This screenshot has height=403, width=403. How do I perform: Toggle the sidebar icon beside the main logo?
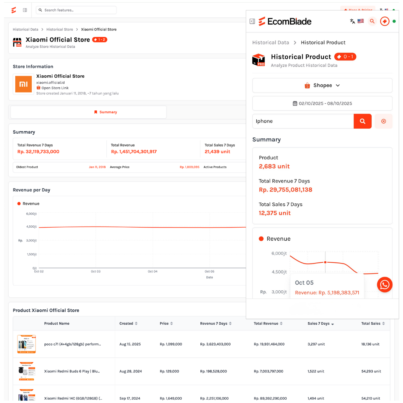pos(25,10)
